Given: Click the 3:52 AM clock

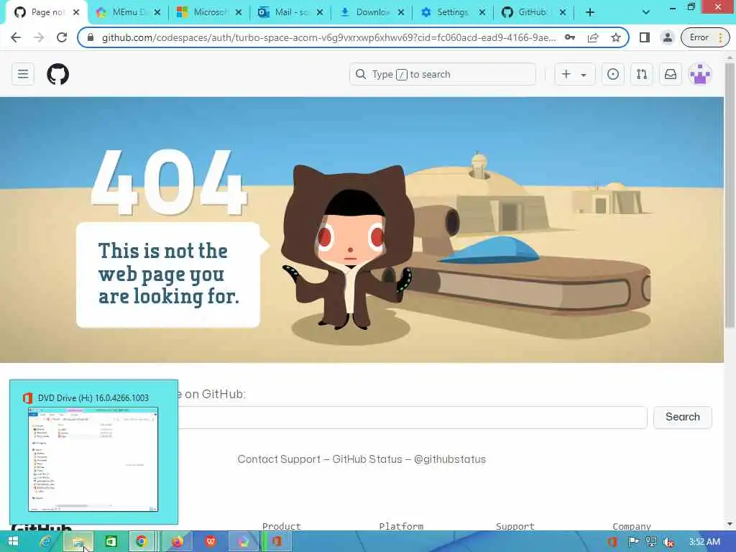Looking at the screenshot, I should coord(704,542).
